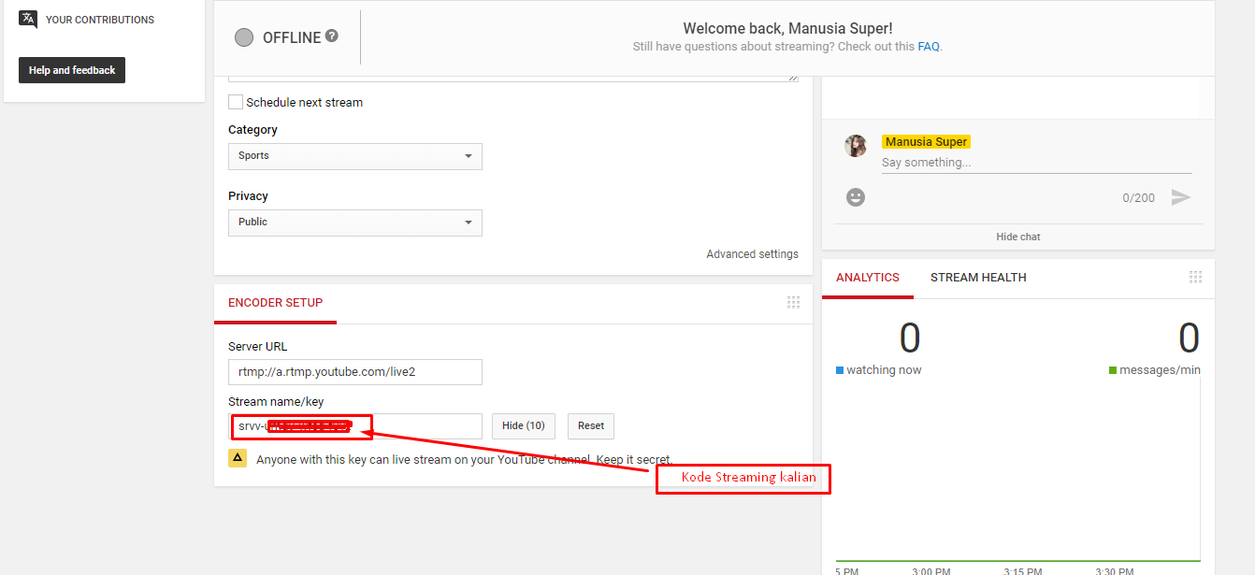Click the Say something chat input

click(x=1036, y=163)
